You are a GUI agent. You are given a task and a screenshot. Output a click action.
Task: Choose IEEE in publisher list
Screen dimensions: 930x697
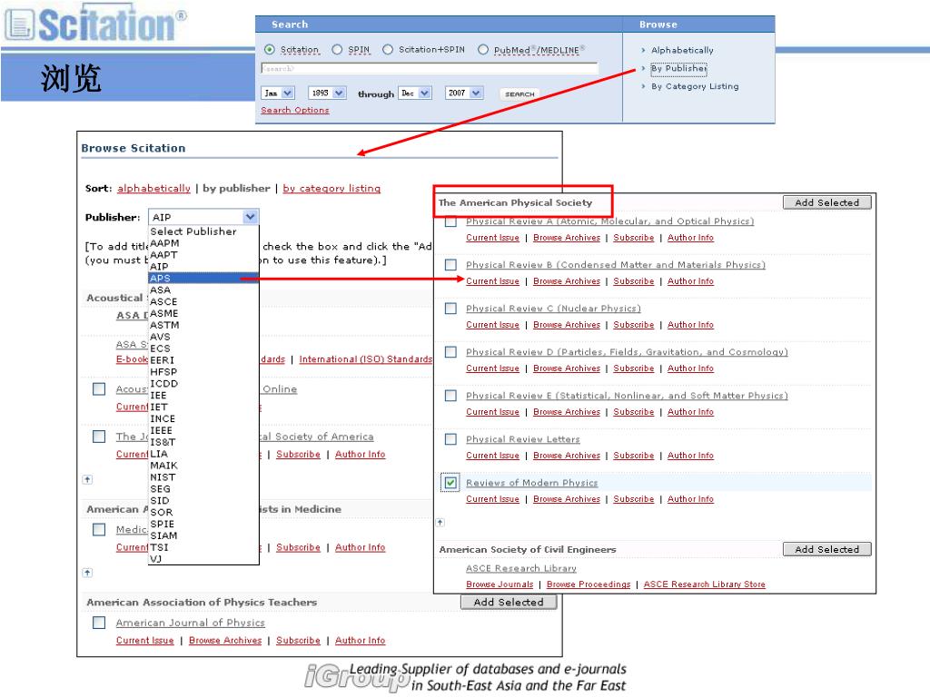click(x=203, y=430)
